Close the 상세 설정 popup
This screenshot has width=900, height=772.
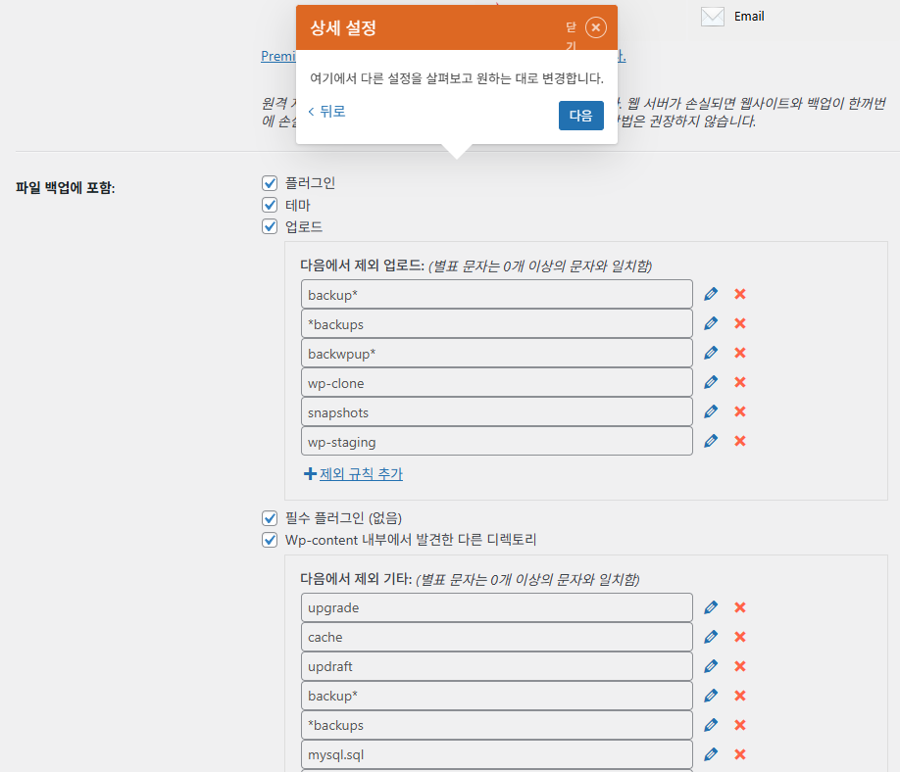(x=596, y=27)
